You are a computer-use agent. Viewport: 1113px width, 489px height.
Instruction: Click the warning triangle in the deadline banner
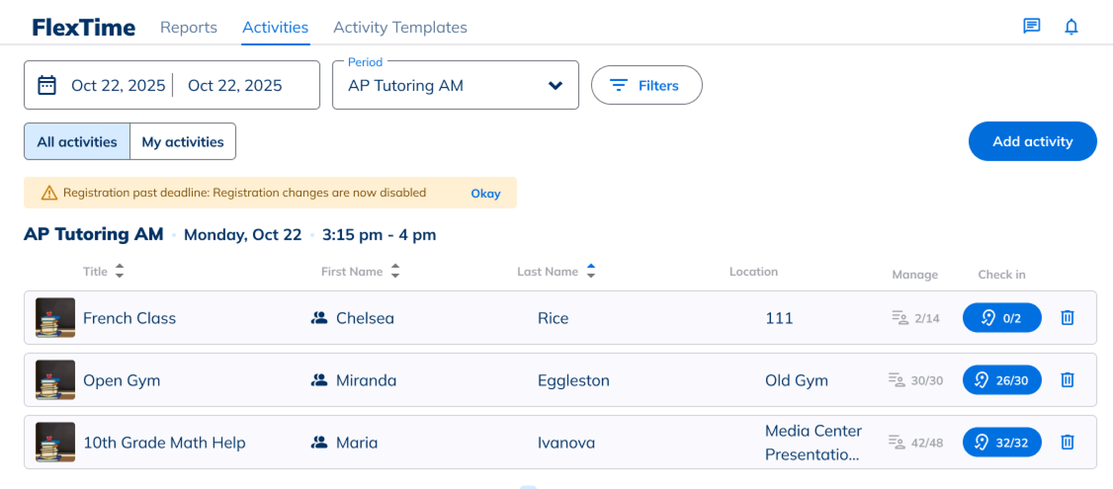pyautogui.click(x=50, y=193)
